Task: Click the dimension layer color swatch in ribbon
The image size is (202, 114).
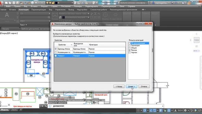Action: pyautogui.click(x=63, y=17)
